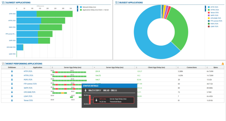Click the Slowest Applications panel header icon
This screenshot has height=121, width=226.
tap(3, 3)
